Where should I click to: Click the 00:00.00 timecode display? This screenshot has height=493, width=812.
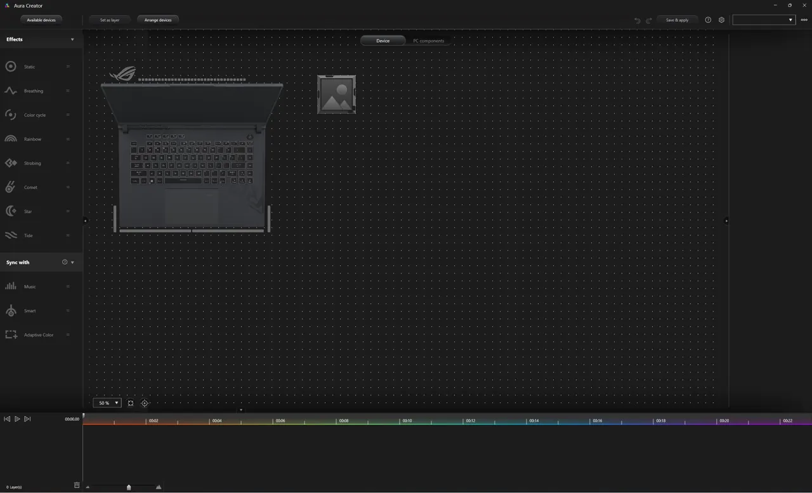(x=72, y=419)
